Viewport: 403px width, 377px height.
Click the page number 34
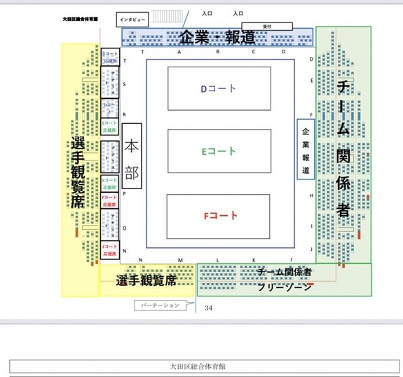tap(208, 308)
